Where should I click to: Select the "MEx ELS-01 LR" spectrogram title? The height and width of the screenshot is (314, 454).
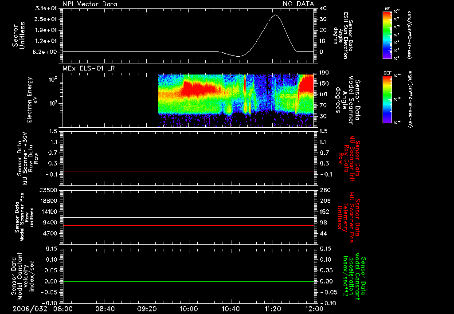click(89, 68)
